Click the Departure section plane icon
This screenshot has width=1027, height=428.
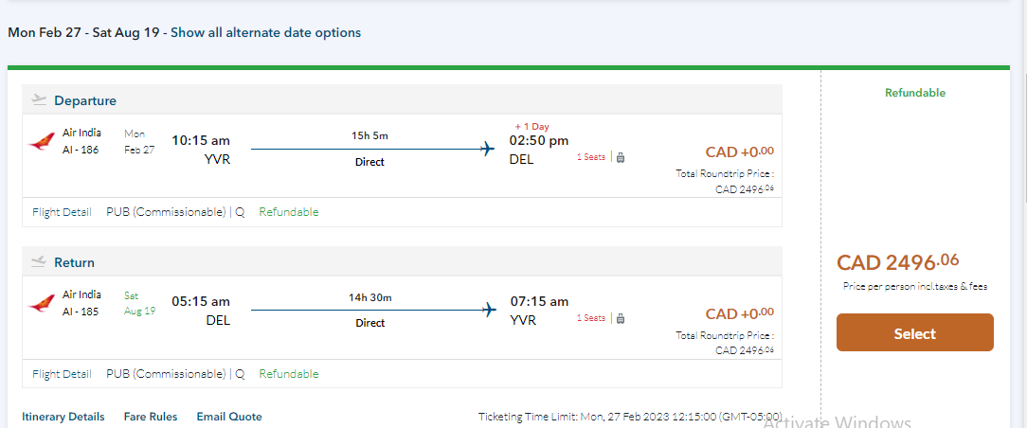(39, 99)
